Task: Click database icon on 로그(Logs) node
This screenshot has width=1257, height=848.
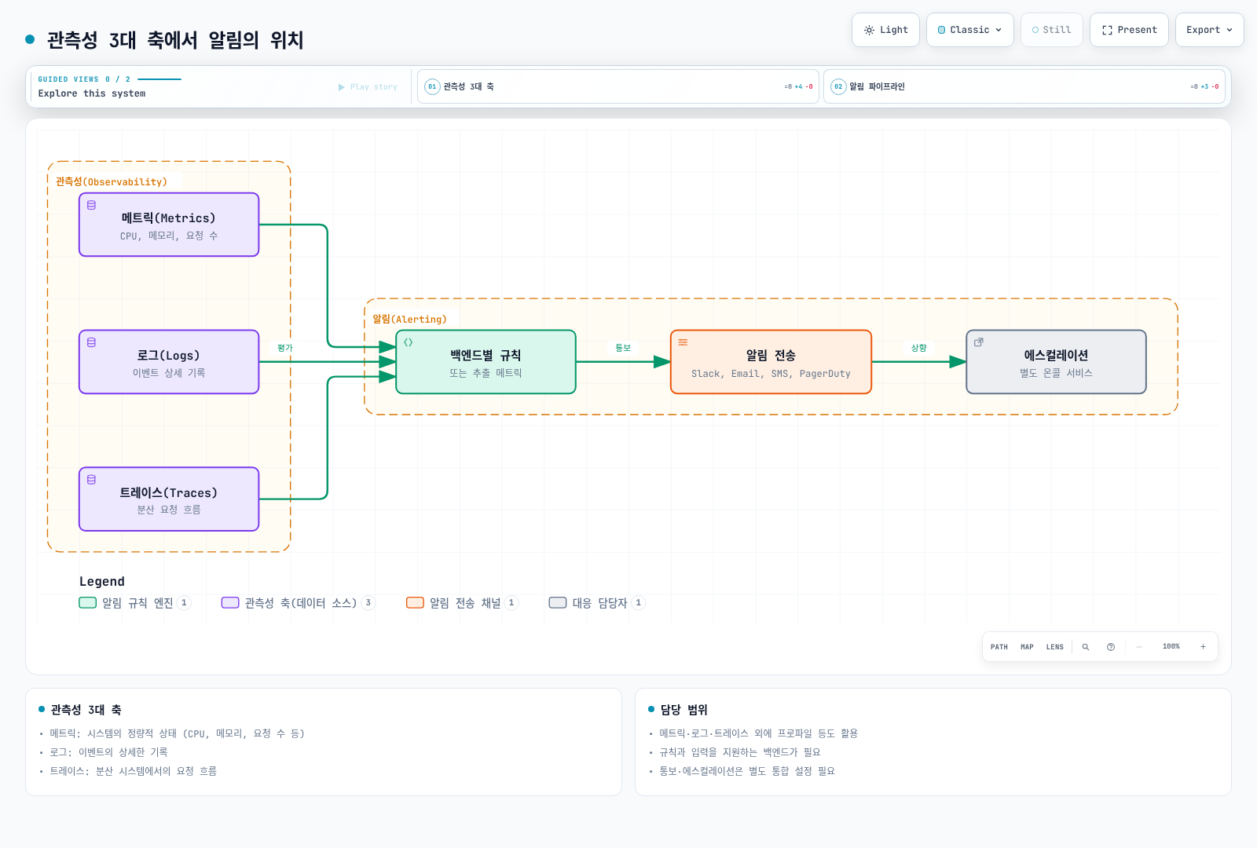Action: 91,342
